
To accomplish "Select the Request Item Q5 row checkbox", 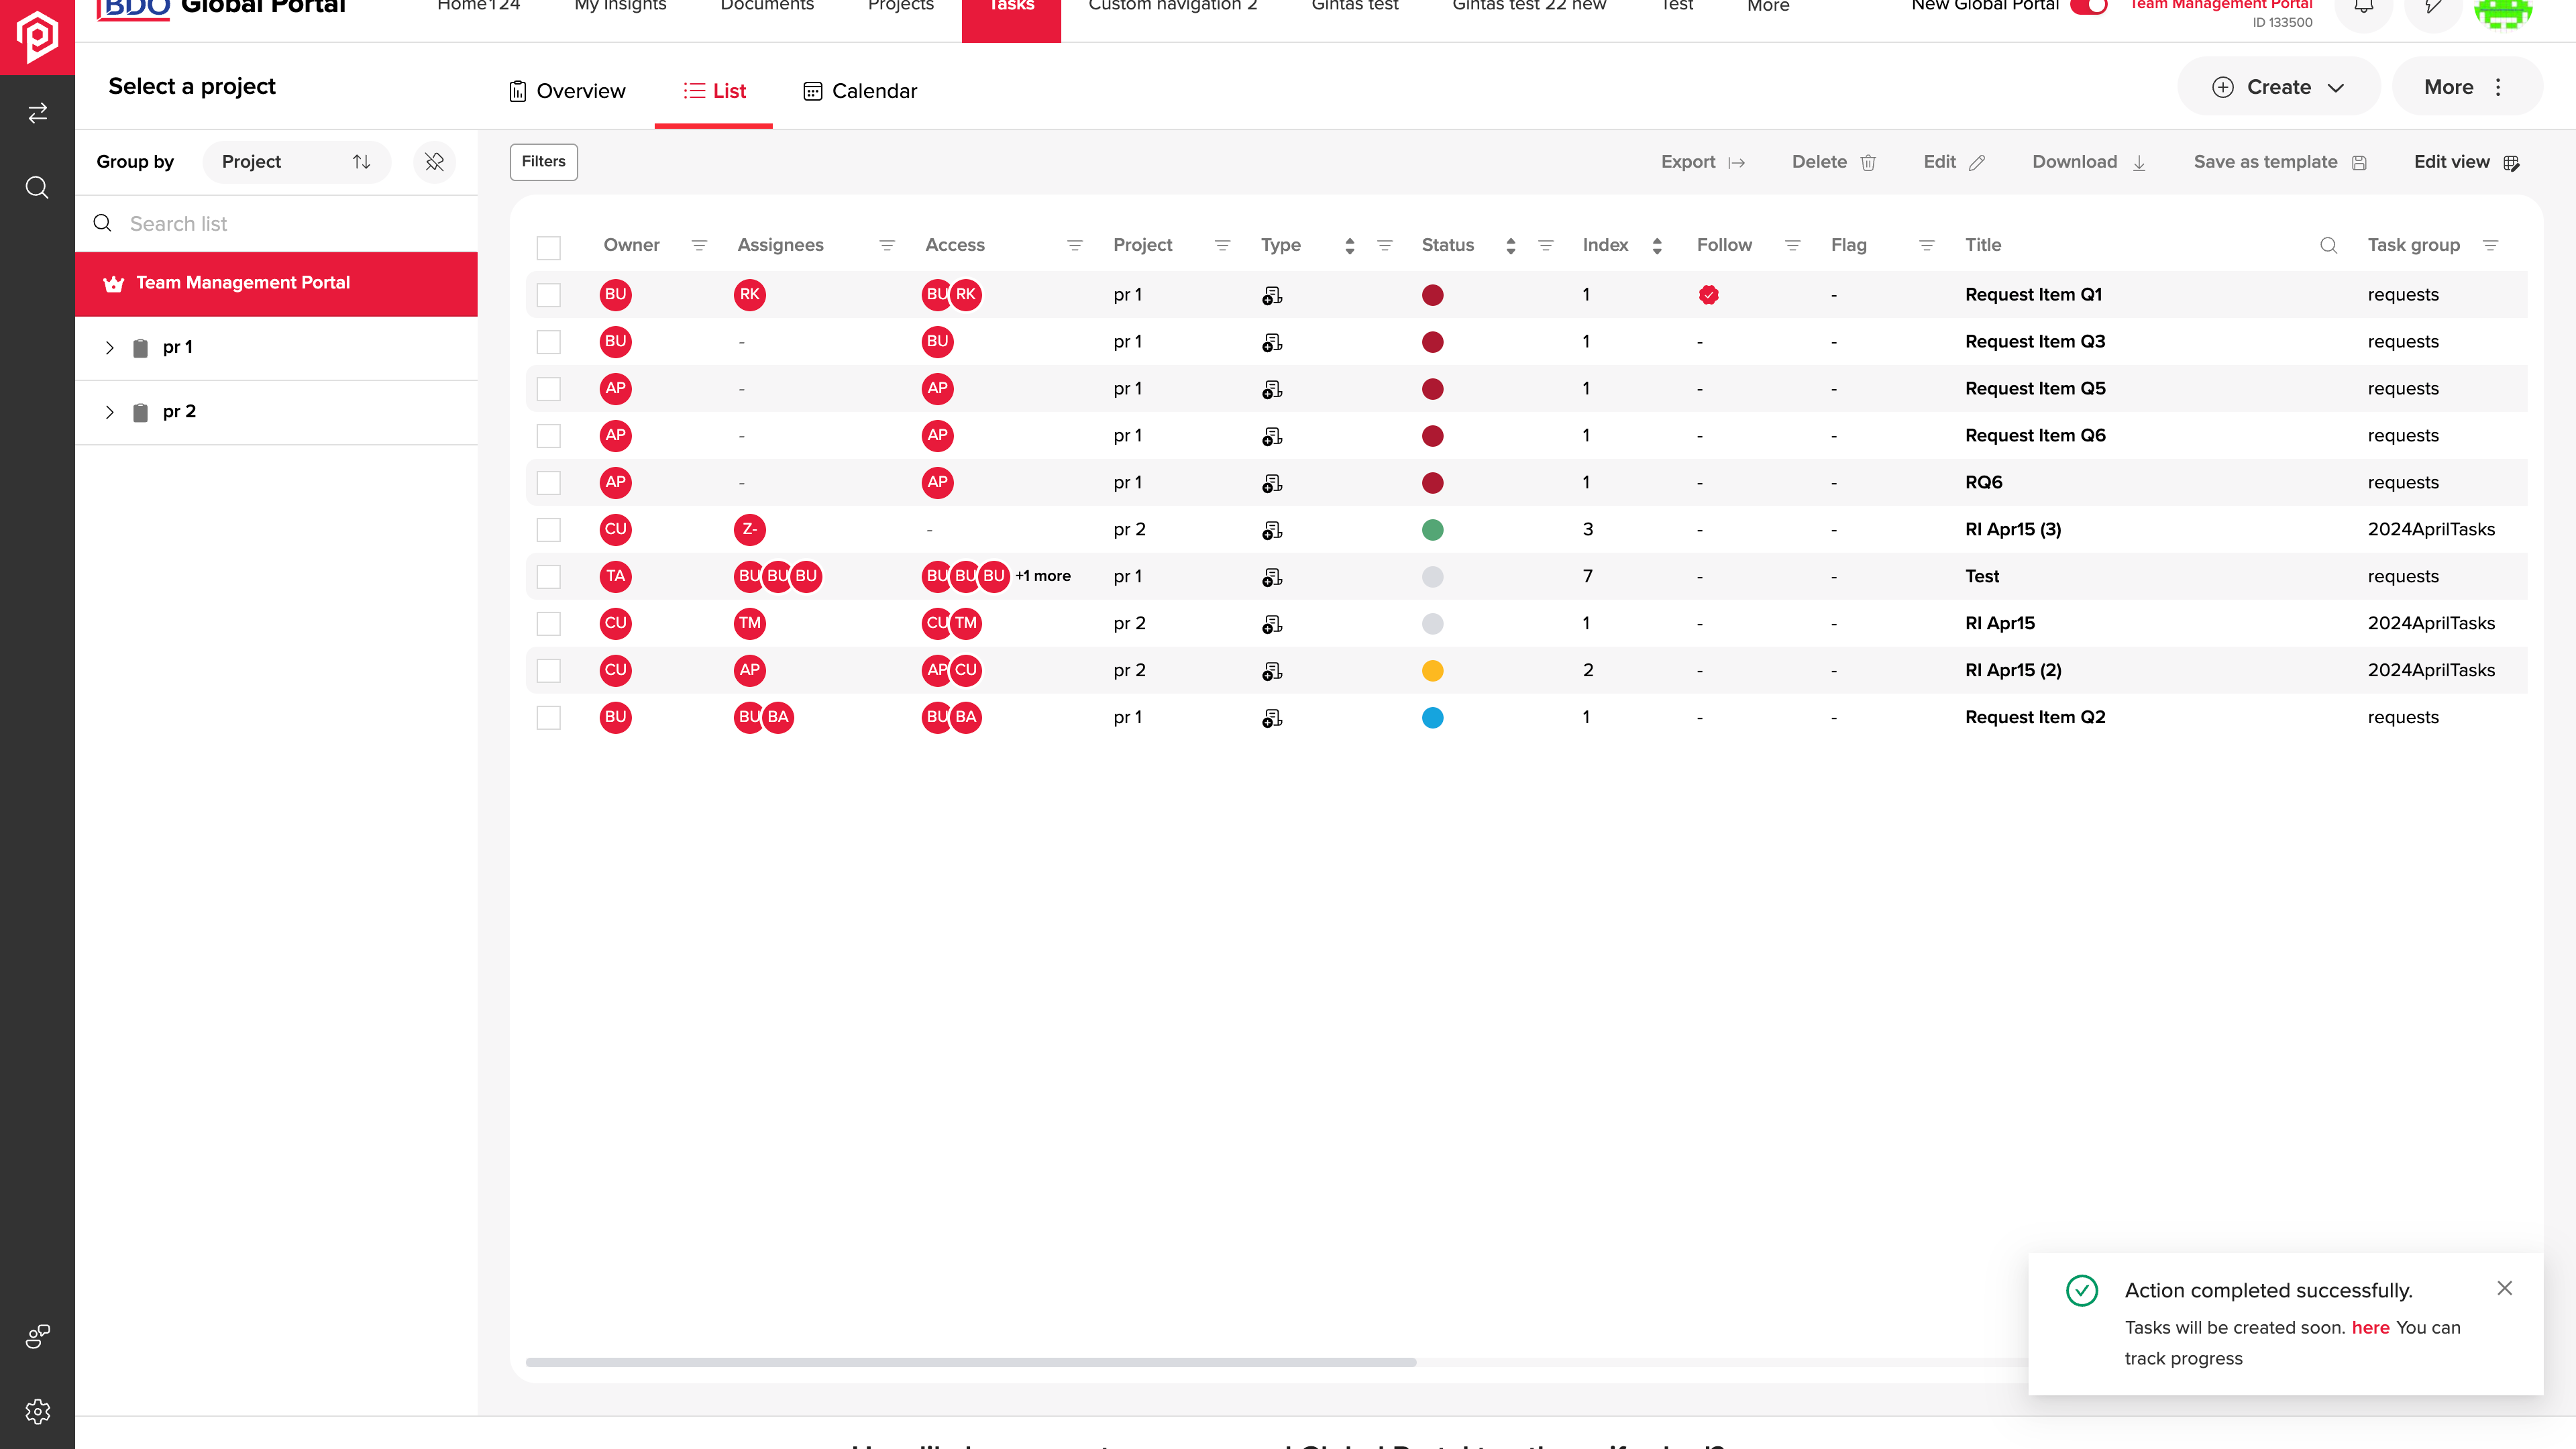I will pos(548,389).
